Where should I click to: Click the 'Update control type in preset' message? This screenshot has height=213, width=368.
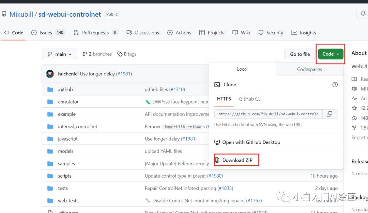175,176
